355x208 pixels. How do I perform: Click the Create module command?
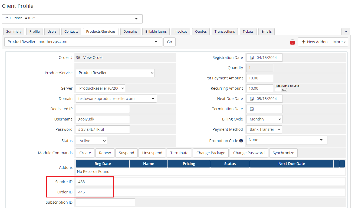[85, 153]
